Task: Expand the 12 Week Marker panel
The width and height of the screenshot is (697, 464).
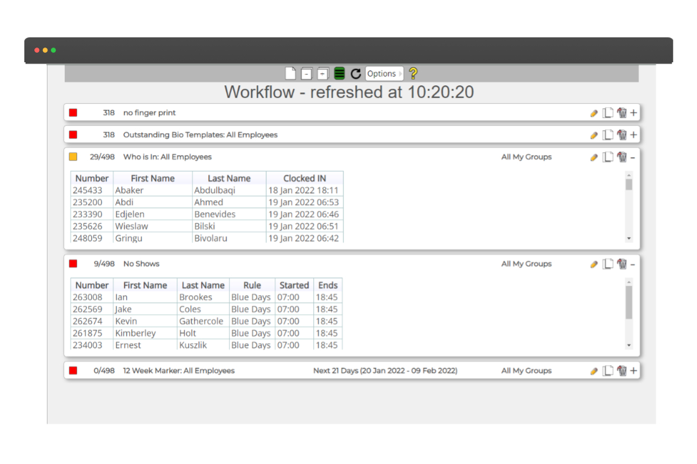Action: click(634, 370)
